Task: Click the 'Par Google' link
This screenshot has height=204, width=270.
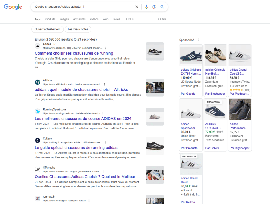Action: pyautogui.click(x=188, y=94)
